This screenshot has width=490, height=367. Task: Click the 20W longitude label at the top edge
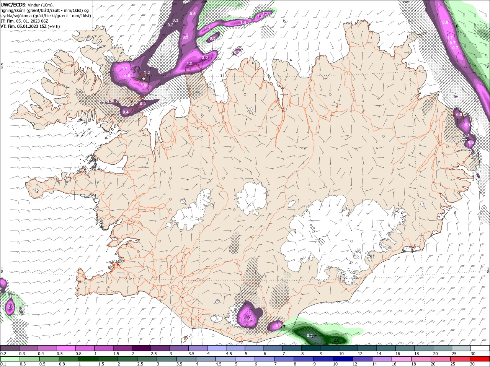(x=203, y=2)
